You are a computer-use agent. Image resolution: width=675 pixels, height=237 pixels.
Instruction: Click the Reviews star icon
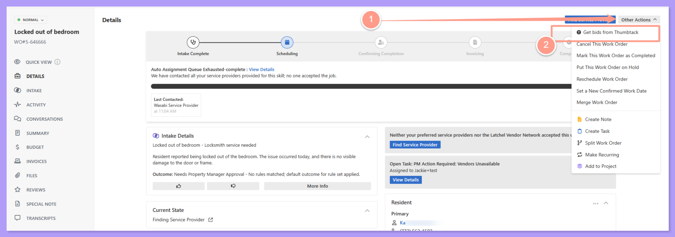[x=17, y=189]
